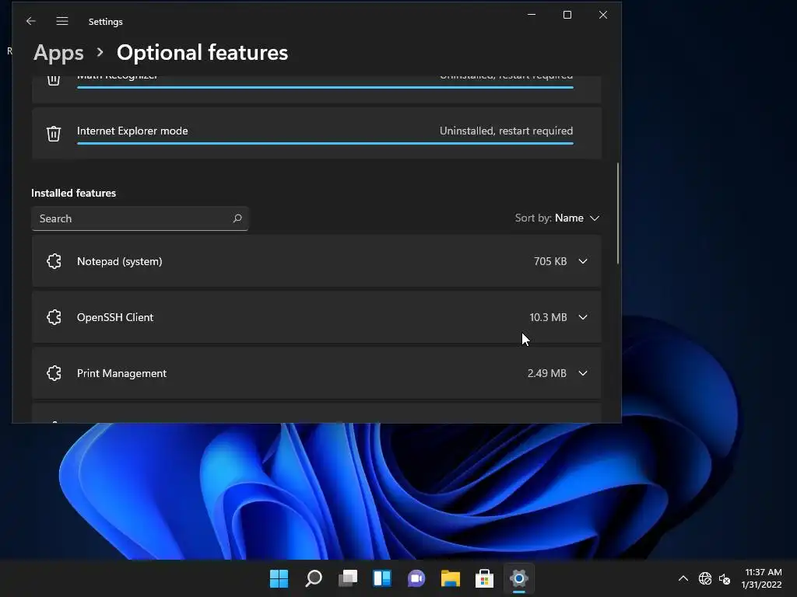Go back with the Settings back arrow
Screen dimensions: 797x597
pyautogui.click(x=31, y=21)
